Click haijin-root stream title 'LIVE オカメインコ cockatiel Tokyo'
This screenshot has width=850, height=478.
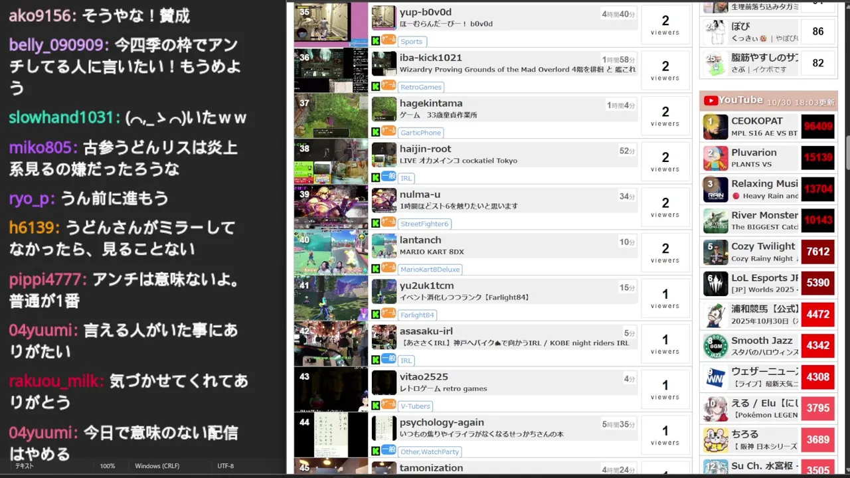pos(458,161)
